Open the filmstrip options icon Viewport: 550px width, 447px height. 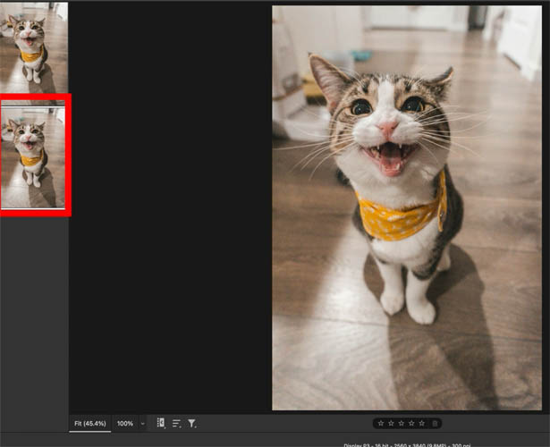tap(161, 423)
